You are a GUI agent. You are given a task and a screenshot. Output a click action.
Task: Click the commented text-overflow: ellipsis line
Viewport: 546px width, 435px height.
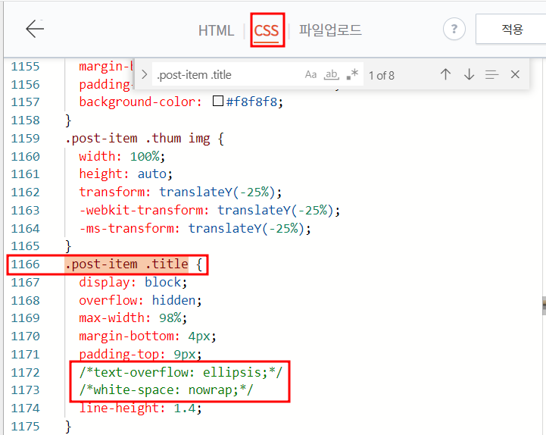(x=181, y=372)
